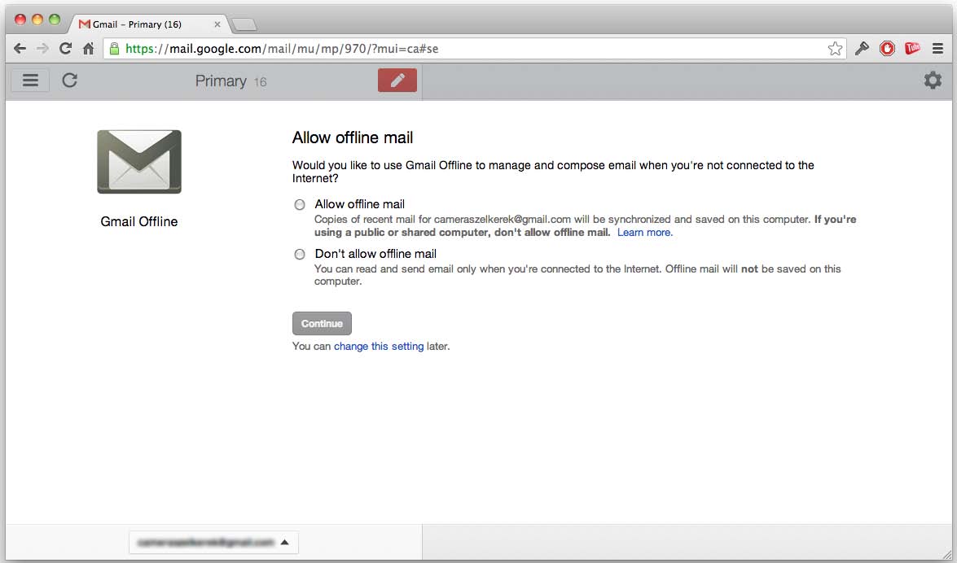Click the Gmail Offline envelope logo
Viewport: 957px width, 563px height.
139,162
